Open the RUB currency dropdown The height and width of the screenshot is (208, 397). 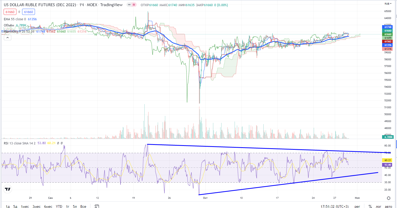[x=388, y=4]
